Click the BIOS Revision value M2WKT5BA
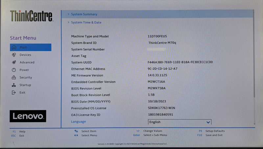Image resolution: width=263 pixels, height=149 pixels. (156, 88)
